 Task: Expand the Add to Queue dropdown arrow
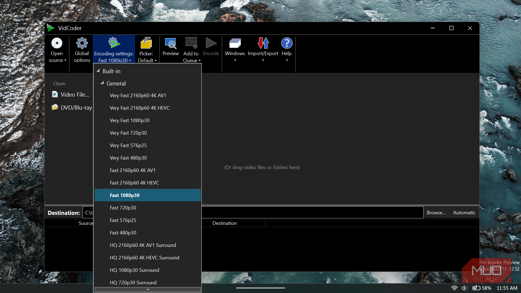(x=199, y=61)
